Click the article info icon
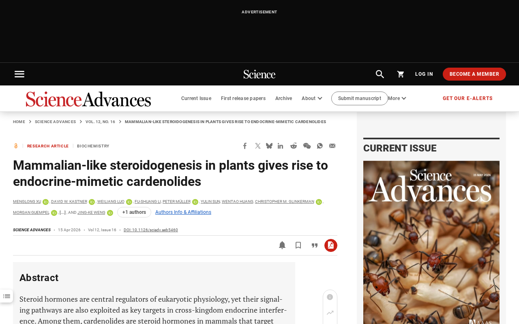This screenshot has width=519, height=324. click(330, 297)
